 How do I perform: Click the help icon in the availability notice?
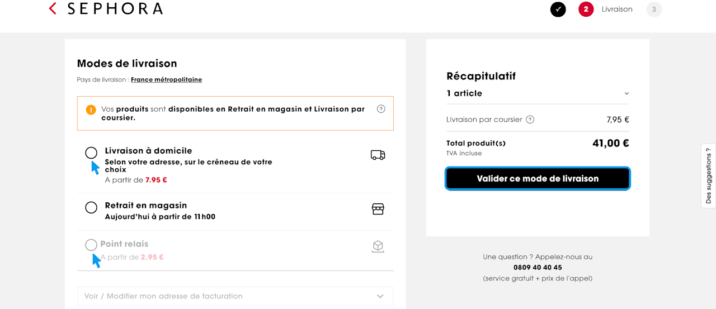[x=381, y=109]
